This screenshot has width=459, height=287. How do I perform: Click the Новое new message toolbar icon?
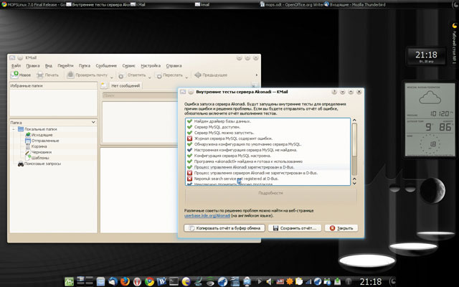[14, 75]
